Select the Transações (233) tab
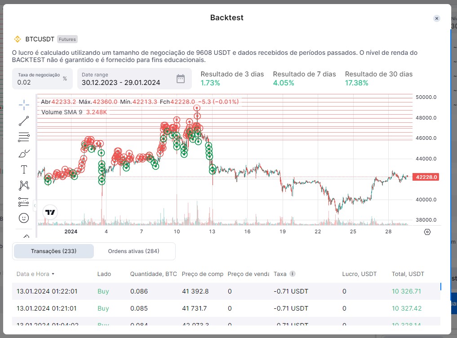 [x=53, y=251]
